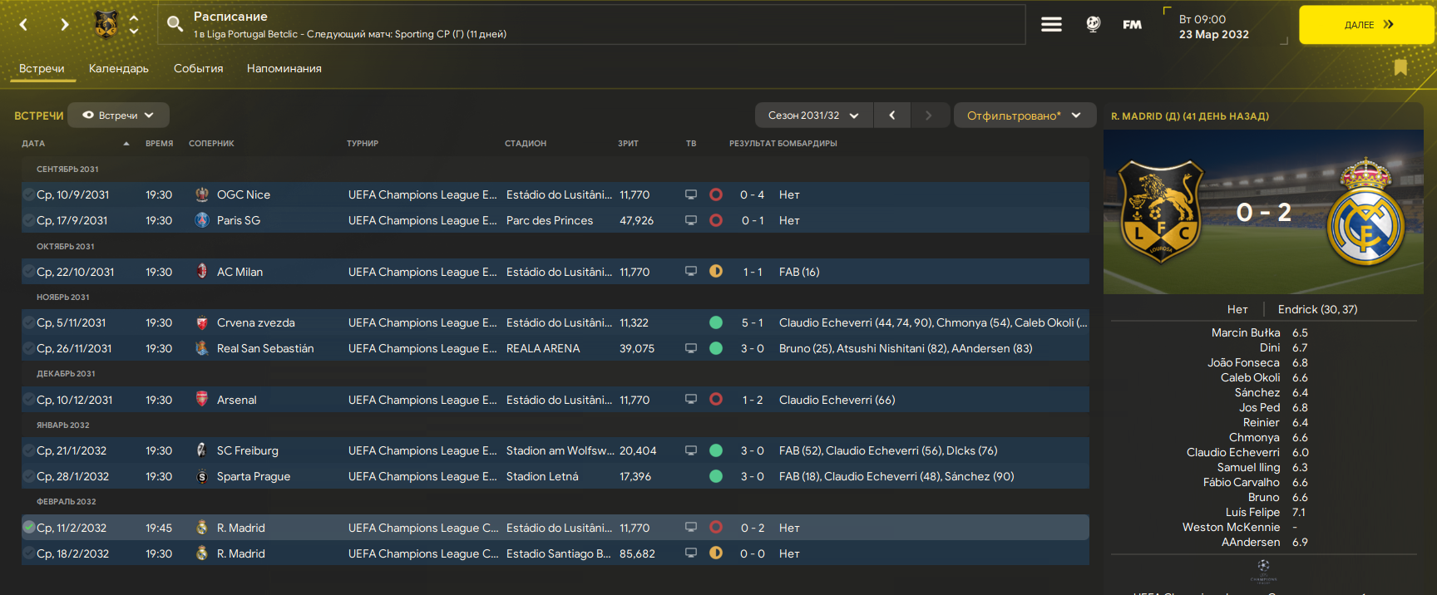The width and height of the screenshot is (1437, 595).
Task: Click Champions League logo below player ratings
Action: [x=1263, y=570]
